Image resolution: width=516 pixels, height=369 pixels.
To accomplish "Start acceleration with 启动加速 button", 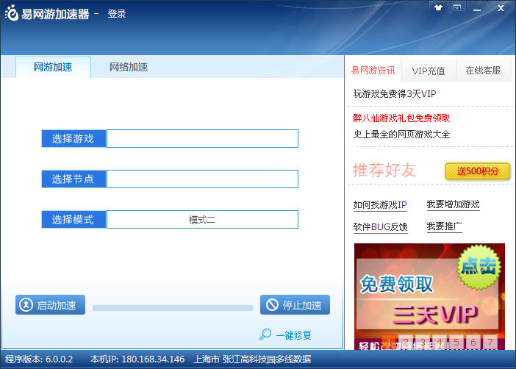I will 50,305.
